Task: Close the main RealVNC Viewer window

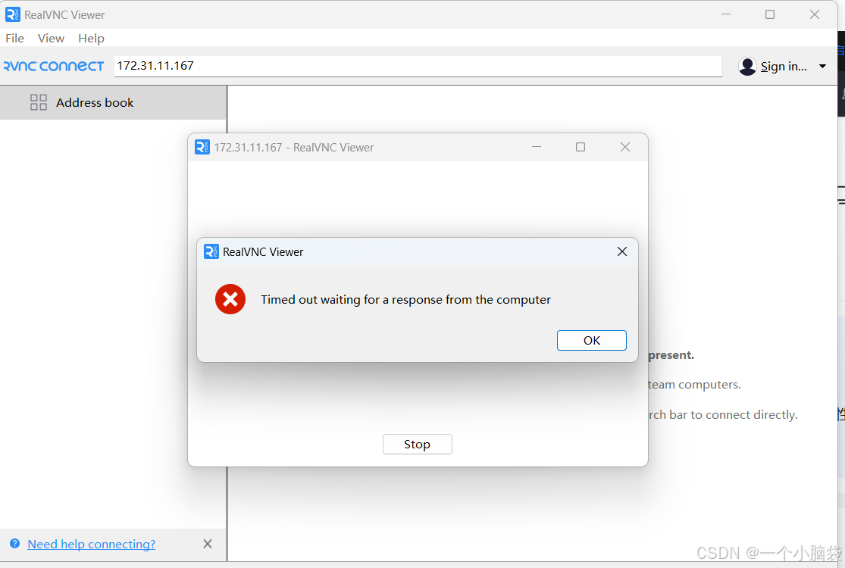Action: [x=814, y=14]
